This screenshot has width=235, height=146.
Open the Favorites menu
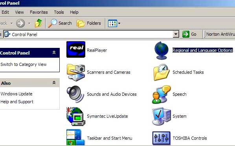pyautogui.click(x=39, y=12)
